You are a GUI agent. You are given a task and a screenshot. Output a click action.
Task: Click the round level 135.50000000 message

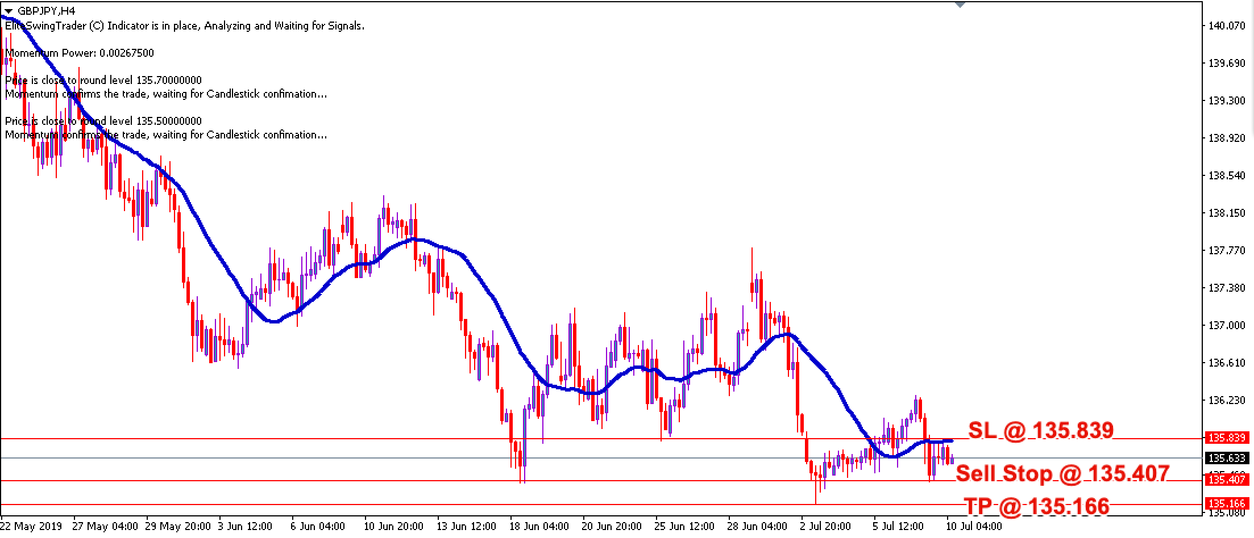click(103, 121)
